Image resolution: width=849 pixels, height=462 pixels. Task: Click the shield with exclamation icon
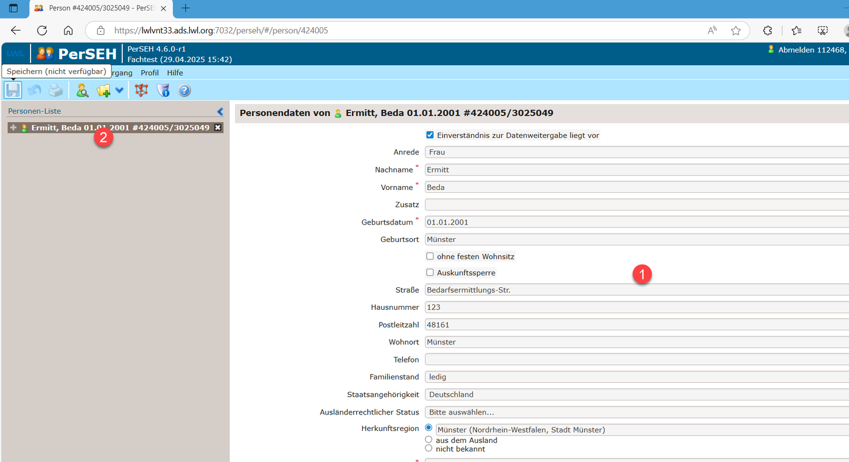[163, 90]
